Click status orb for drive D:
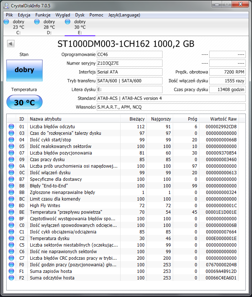The height and width of the screenshot is (297, 252). (37, 22)
